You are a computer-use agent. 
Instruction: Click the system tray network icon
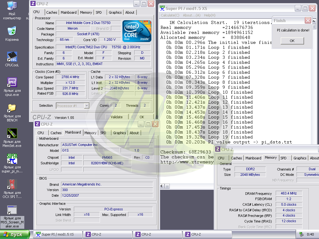301,234
